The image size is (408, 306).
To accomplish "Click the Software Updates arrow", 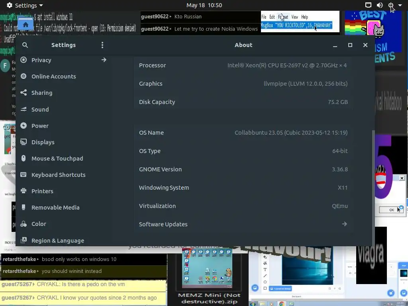I will (x=345, y=224).
